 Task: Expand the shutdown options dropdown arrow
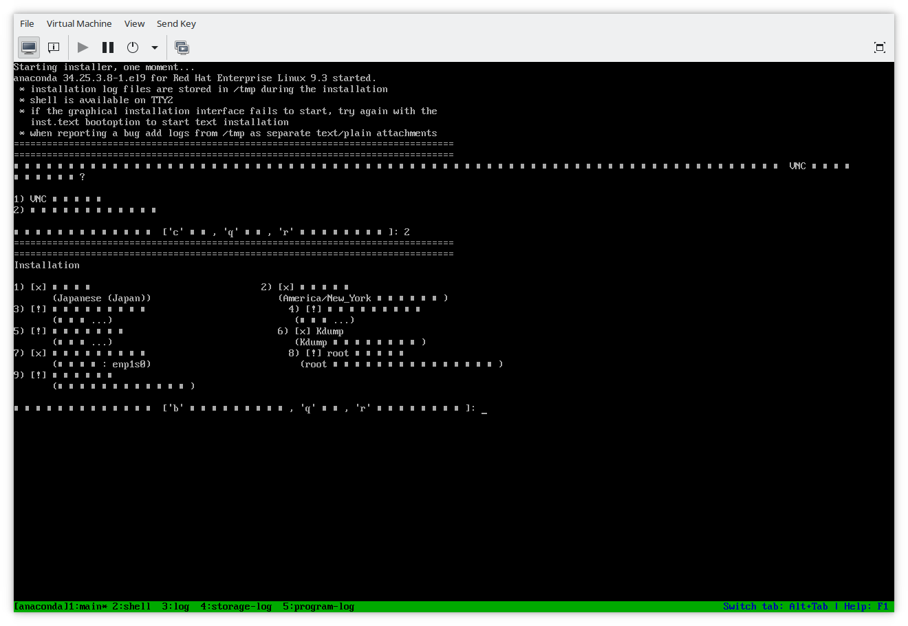pyautogui.click(x=155, y=47)
